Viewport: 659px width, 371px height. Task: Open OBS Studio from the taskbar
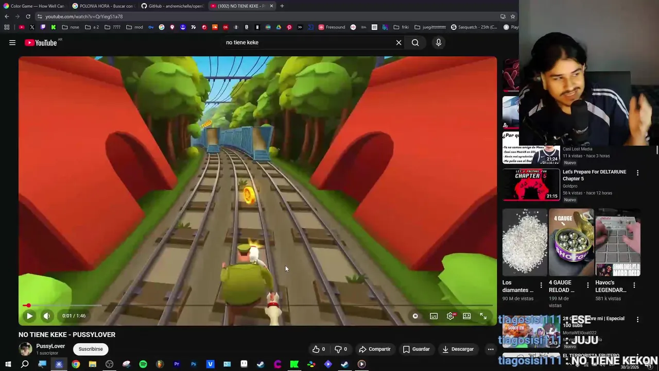(109, 364)
